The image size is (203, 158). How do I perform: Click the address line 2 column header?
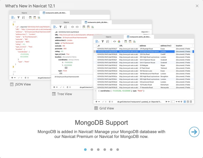[167, 46]
